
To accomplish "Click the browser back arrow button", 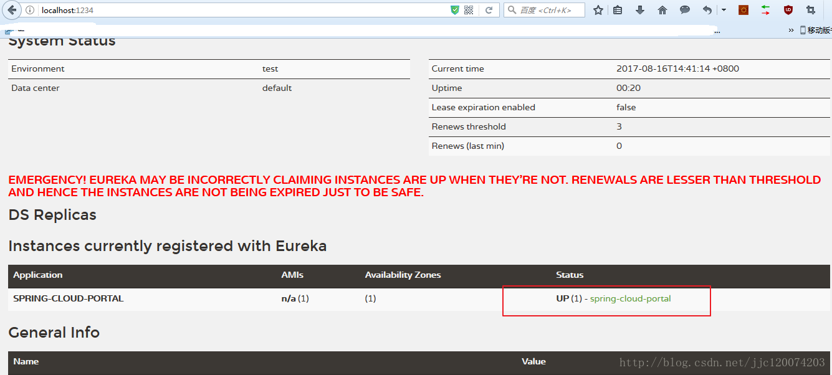I will [11, 10].
